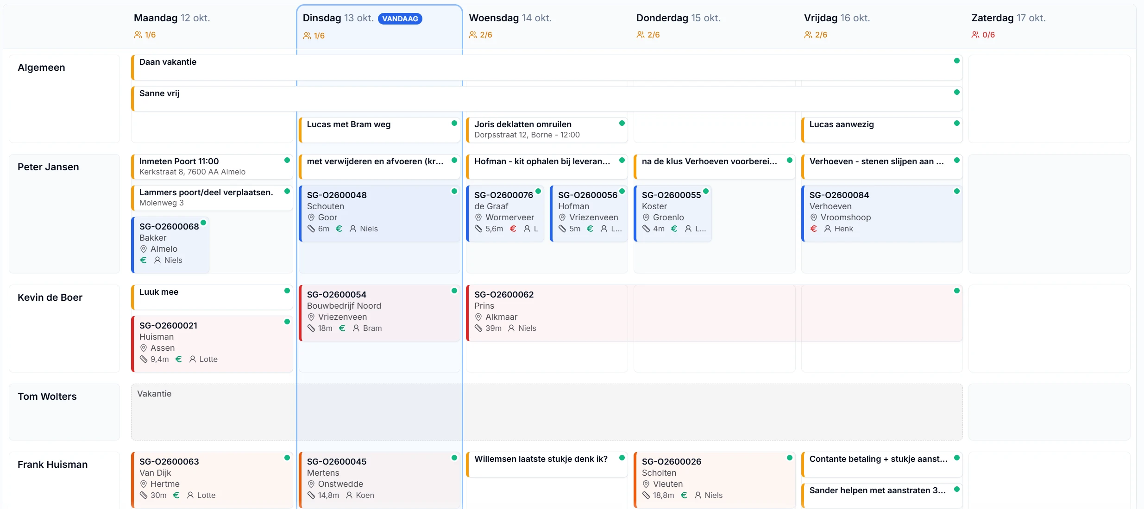Viewport: 1144px width, 509px height.
Task: Click the green dot on Lucas aanwezig note
Action: coord(956,123)
